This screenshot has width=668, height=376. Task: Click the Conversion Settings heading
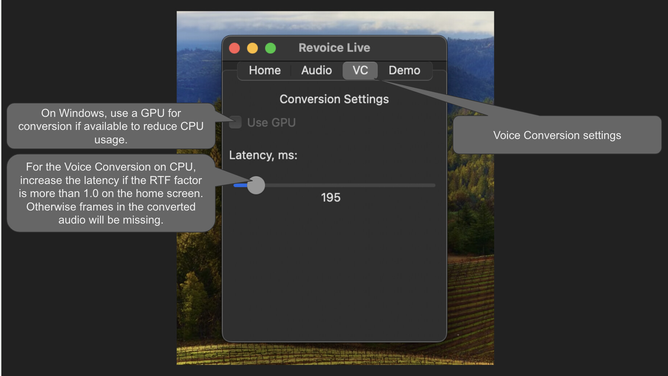coord(334,99)
